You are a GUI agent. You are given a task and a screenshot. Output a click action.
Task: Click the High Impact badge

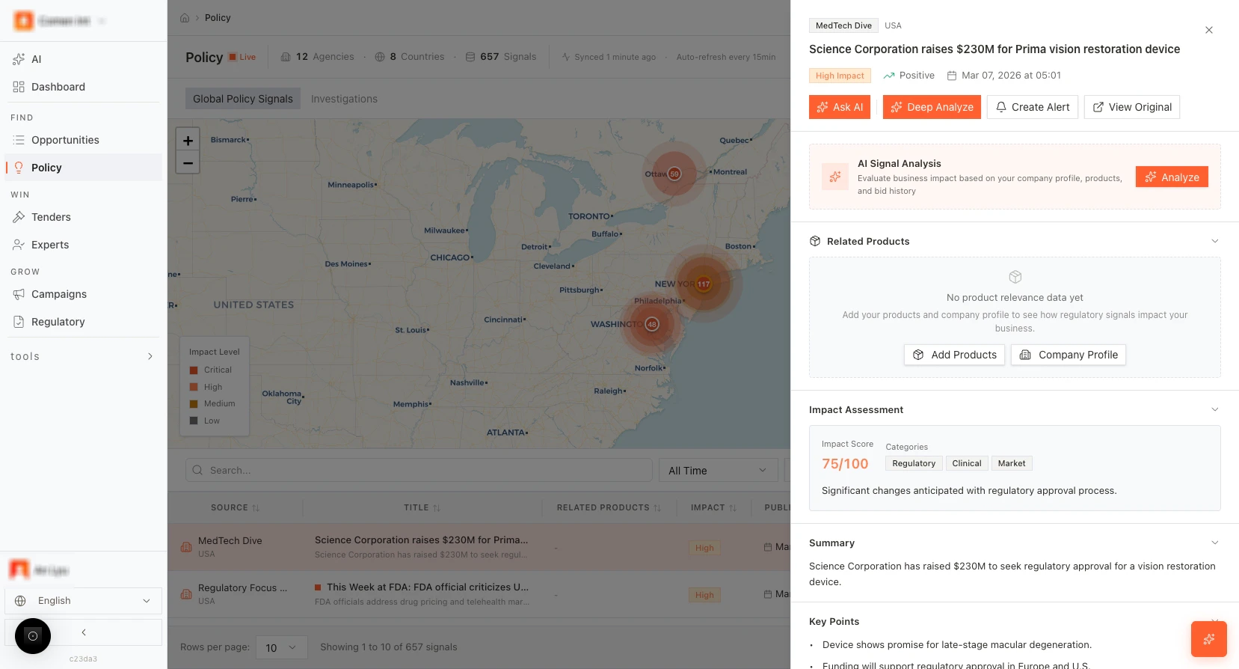pyautogui.click(x=840, y=76)
